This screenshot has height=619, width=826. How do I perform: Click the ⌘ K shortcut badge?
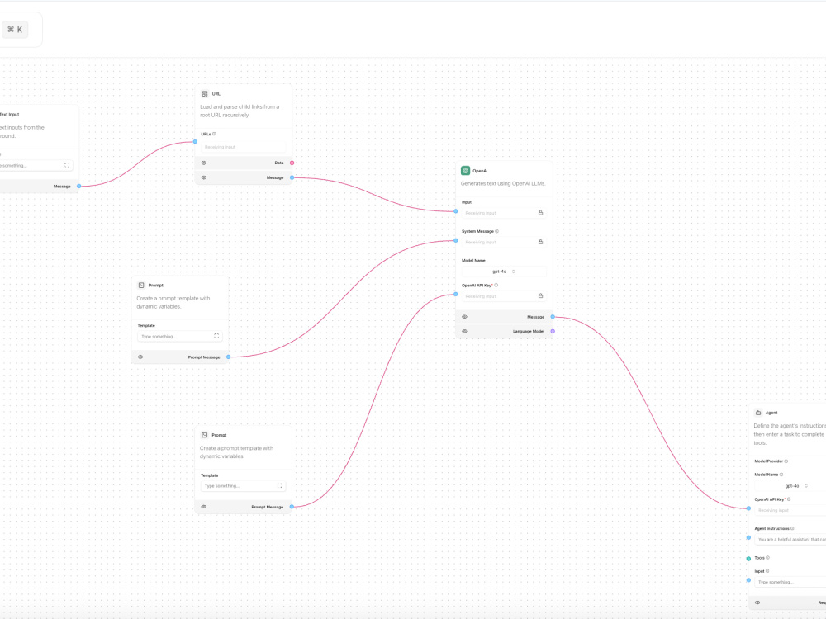click(x=15, y=30)
